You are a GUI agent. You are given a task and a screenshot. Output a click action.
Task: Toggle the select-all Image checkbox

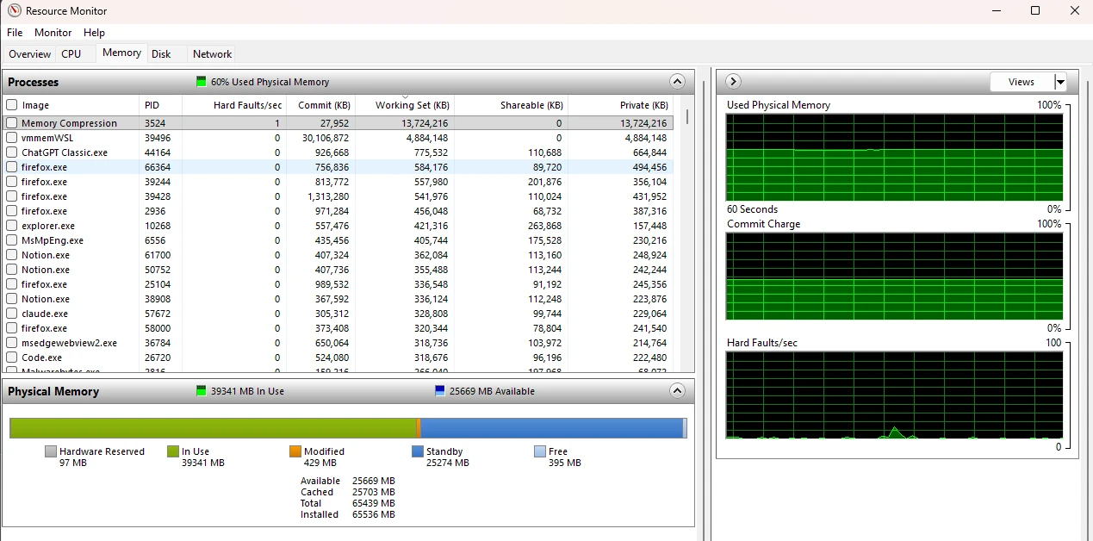tap(12, 105)
